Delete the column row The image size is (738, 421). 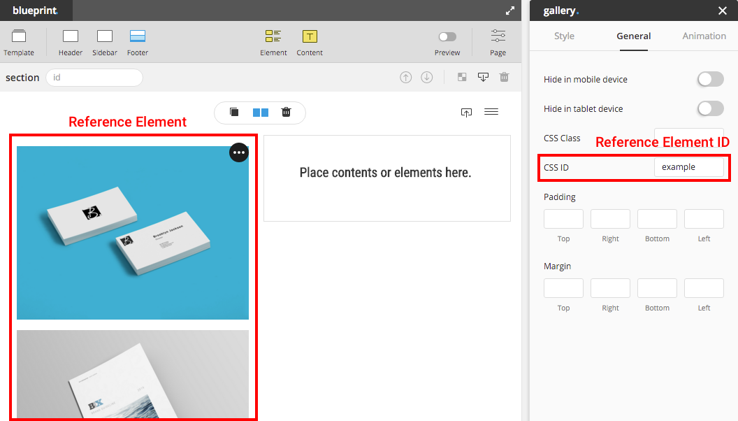pos(286,112)
